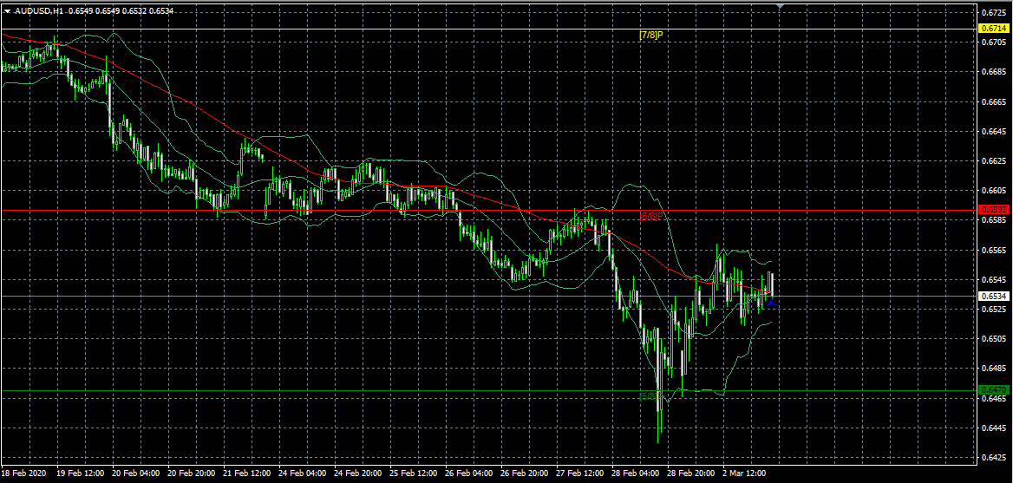Click the [6/8]P red level label
1013x483 pixels.
click(650, 216)
